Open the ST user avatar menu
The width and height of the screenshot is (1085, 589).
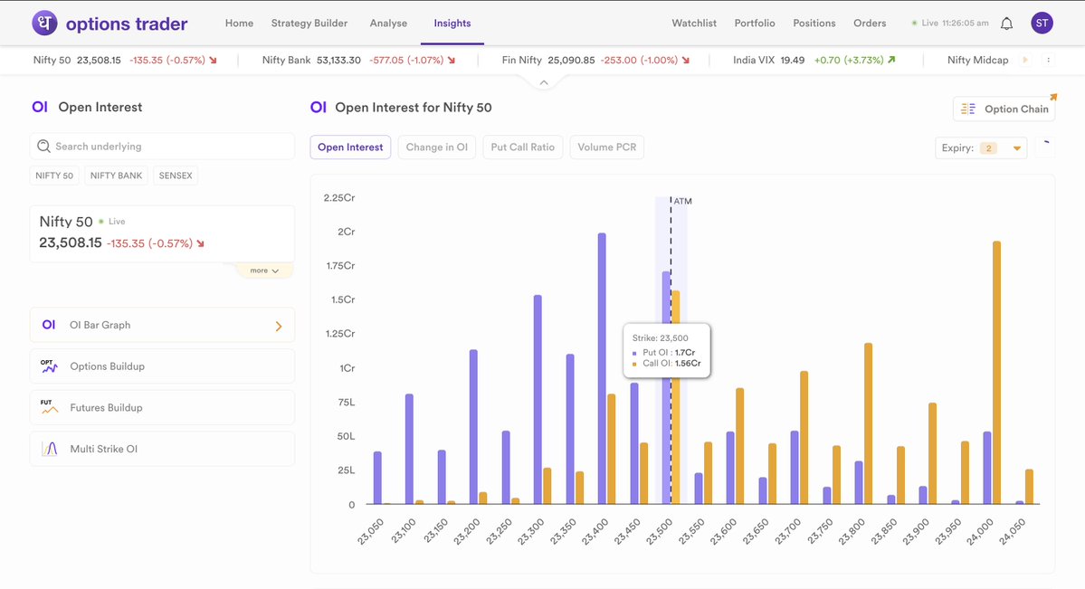[1042, 23]
